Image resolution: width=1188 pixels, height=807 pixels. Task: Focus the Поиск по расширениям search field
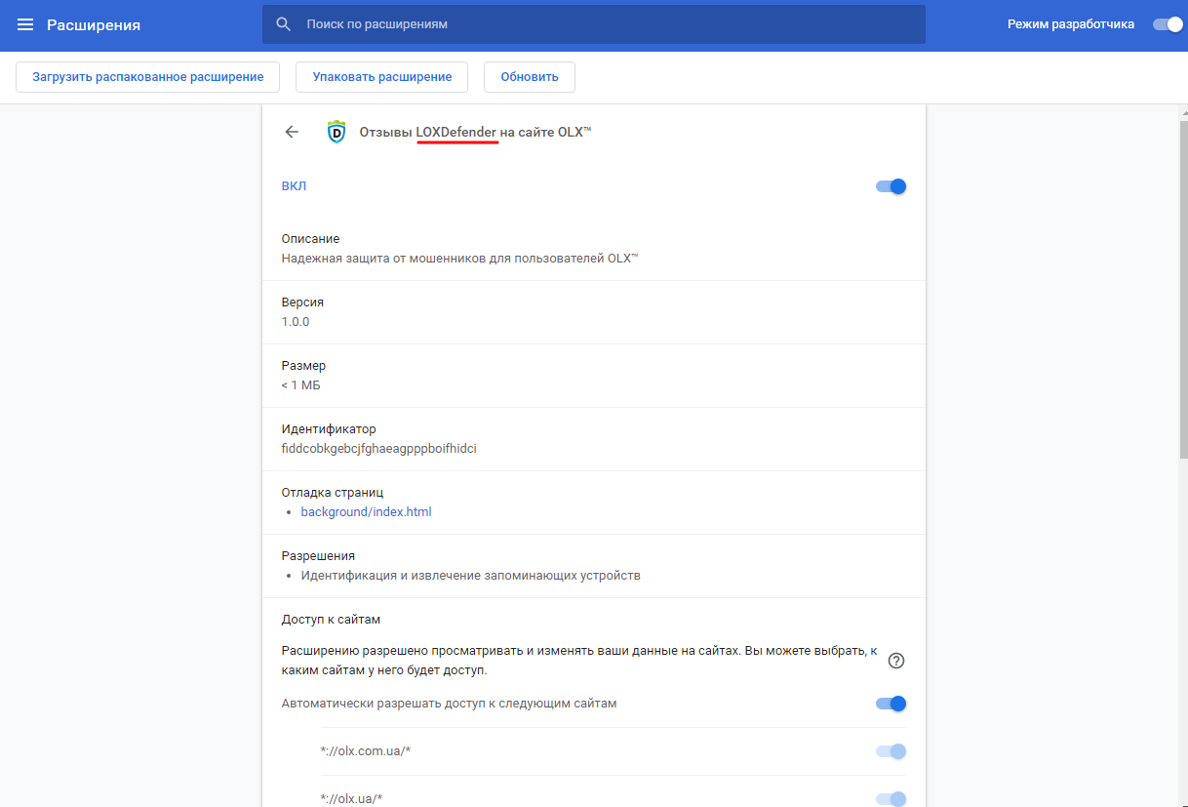(594, 24)
